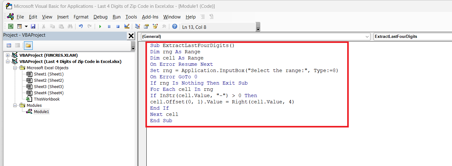452x166 pixels.
Task: Select Sheet4 (Sheet4) in project tree
Action: point(49,93)
